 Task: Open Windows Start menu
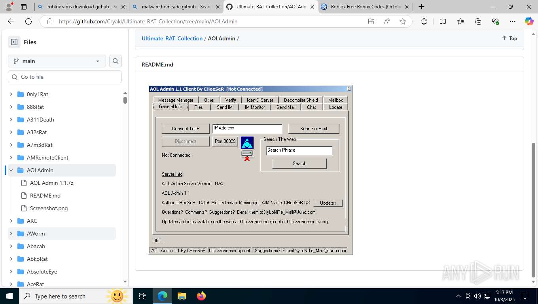(x=9, y=296)
